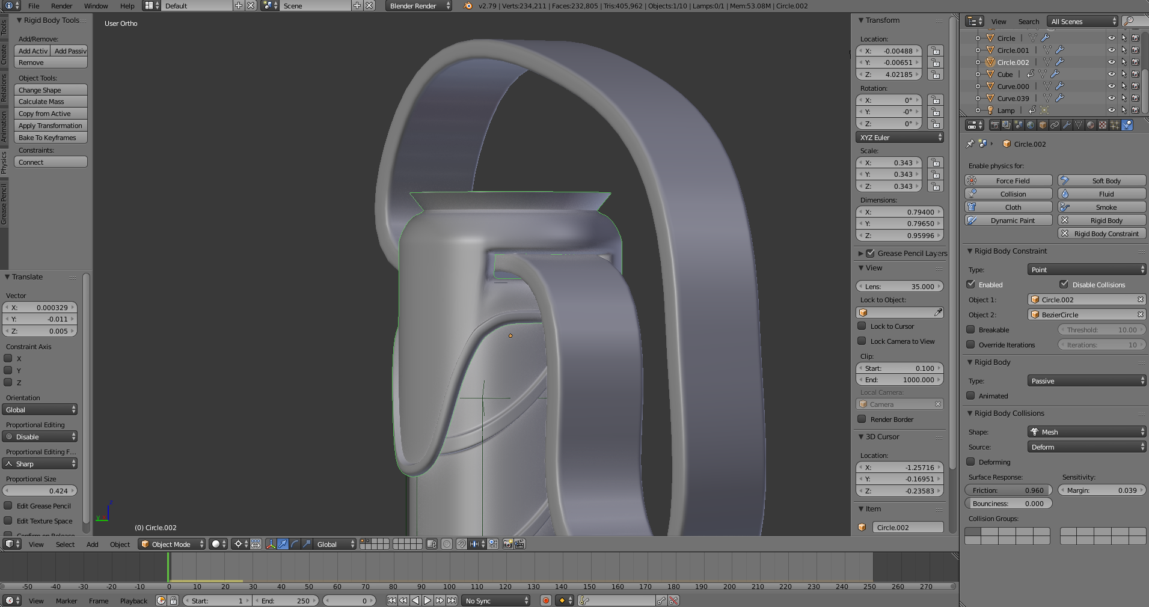Open the constraint Type dropdown showing Point
The image size is (1149, 607).
point(1086,270)
